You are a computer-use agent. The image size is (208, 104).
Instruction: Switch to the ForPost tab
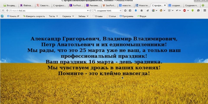(x=77, y=6)
